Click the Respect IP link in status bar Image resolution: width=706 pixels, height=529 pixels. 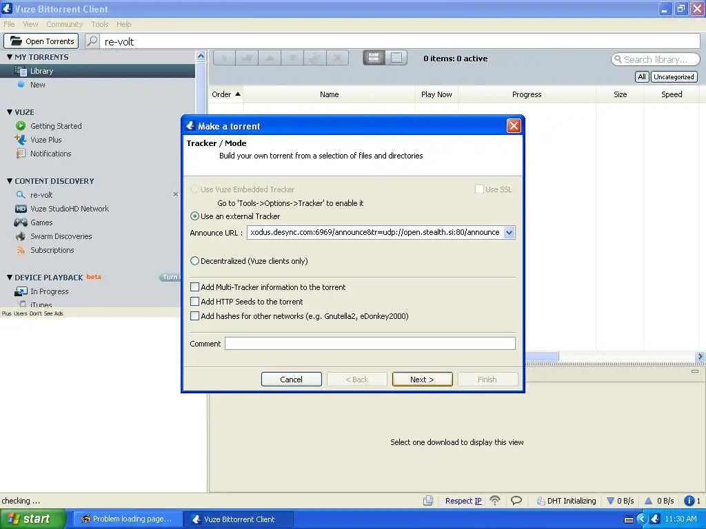[463, 501]
